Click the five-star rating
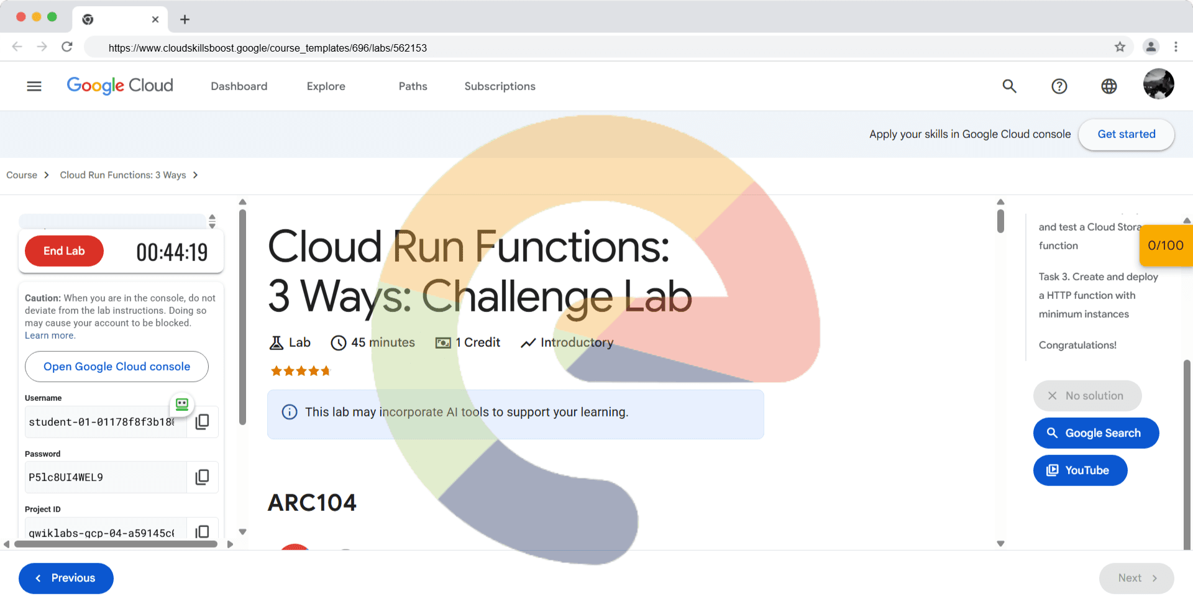 300,371
